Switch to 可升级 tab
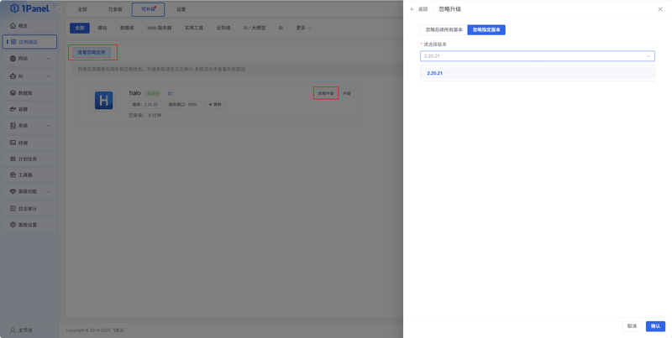Viewport: 672px width, 338px height. [x=149, y=9]
